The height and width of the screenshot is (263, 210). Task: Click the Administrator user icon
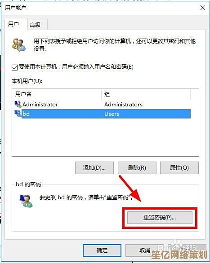click(x=18, y=104)
